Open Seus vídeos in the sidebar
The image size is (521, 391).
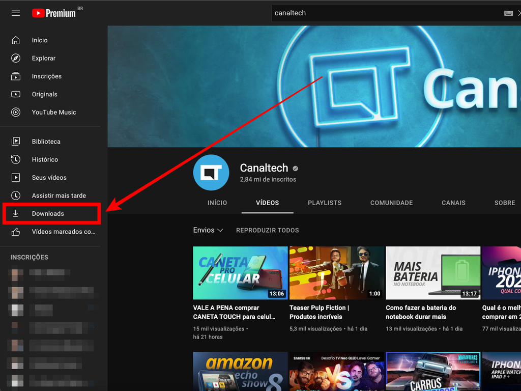50,177
